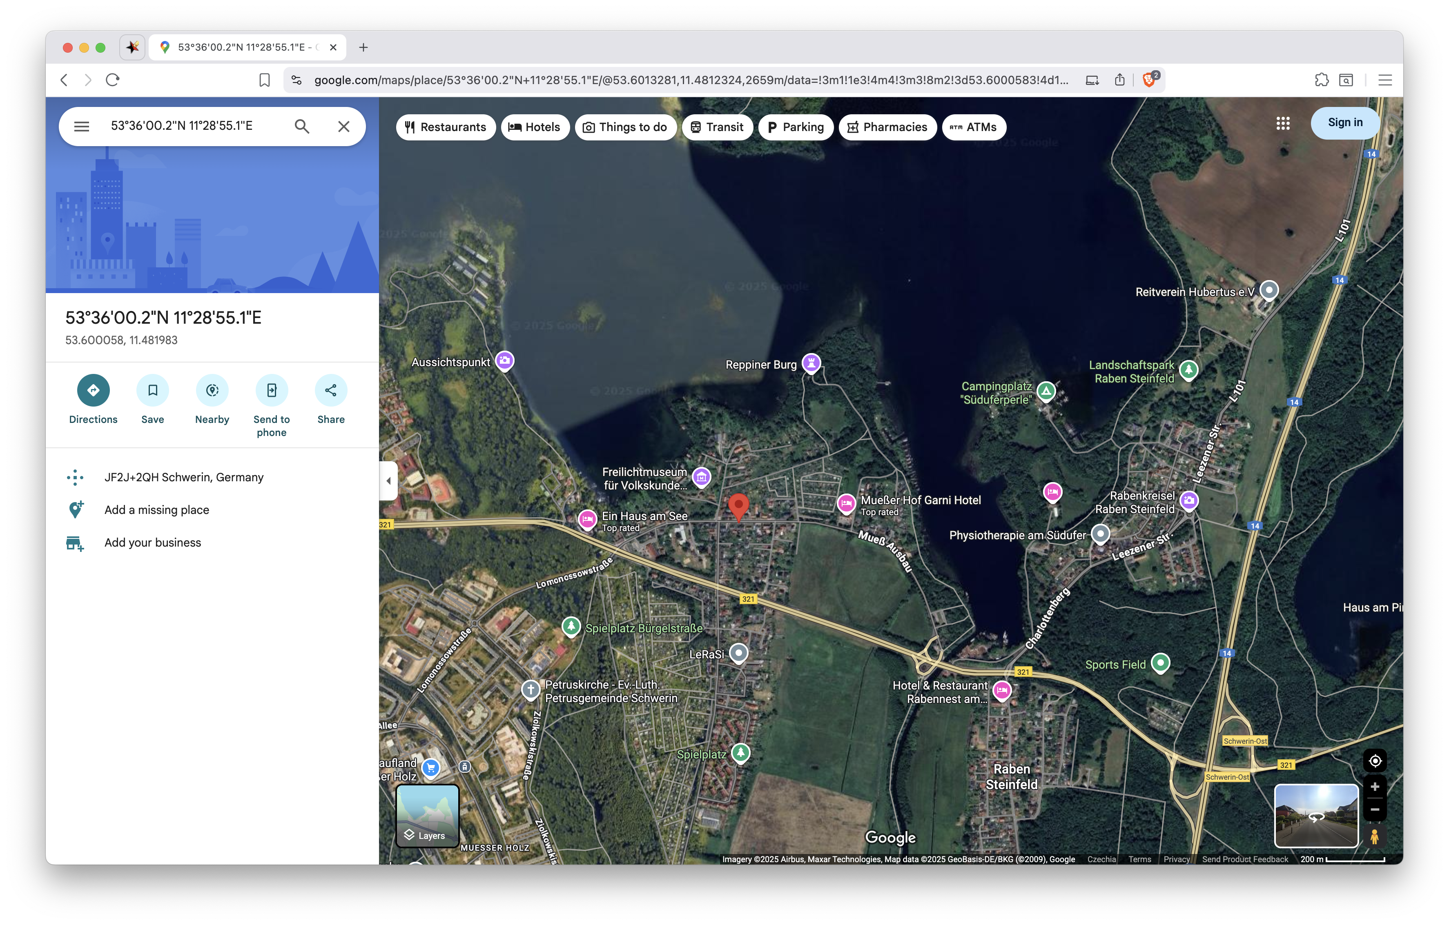Click the search magnifier icon
This screenshot has height=925, width=1449.
click(x=302, y=126)
